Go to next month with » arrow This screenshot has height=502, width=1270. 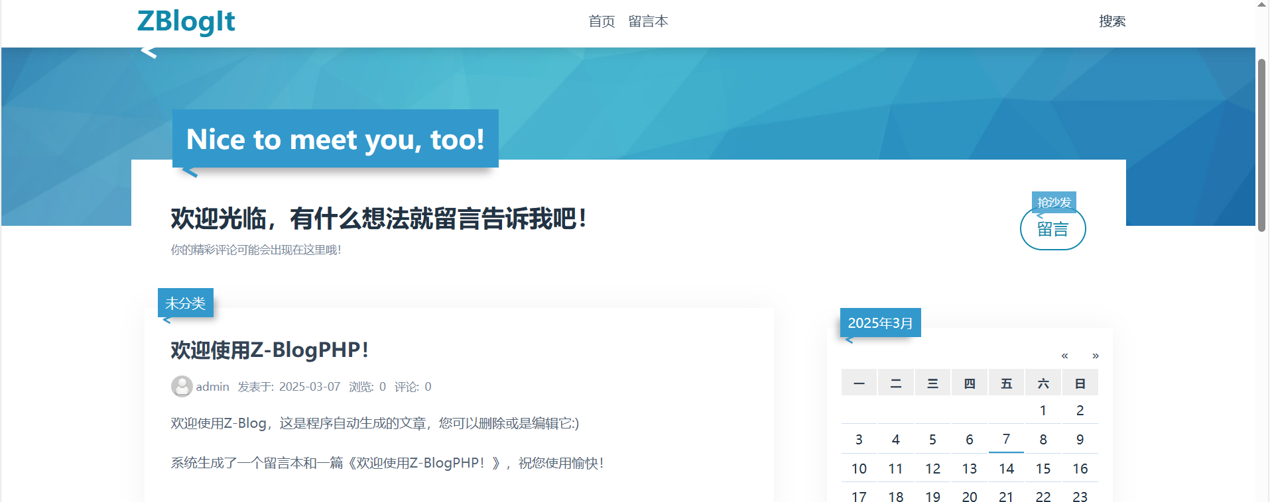click(x=1096, y=356)
